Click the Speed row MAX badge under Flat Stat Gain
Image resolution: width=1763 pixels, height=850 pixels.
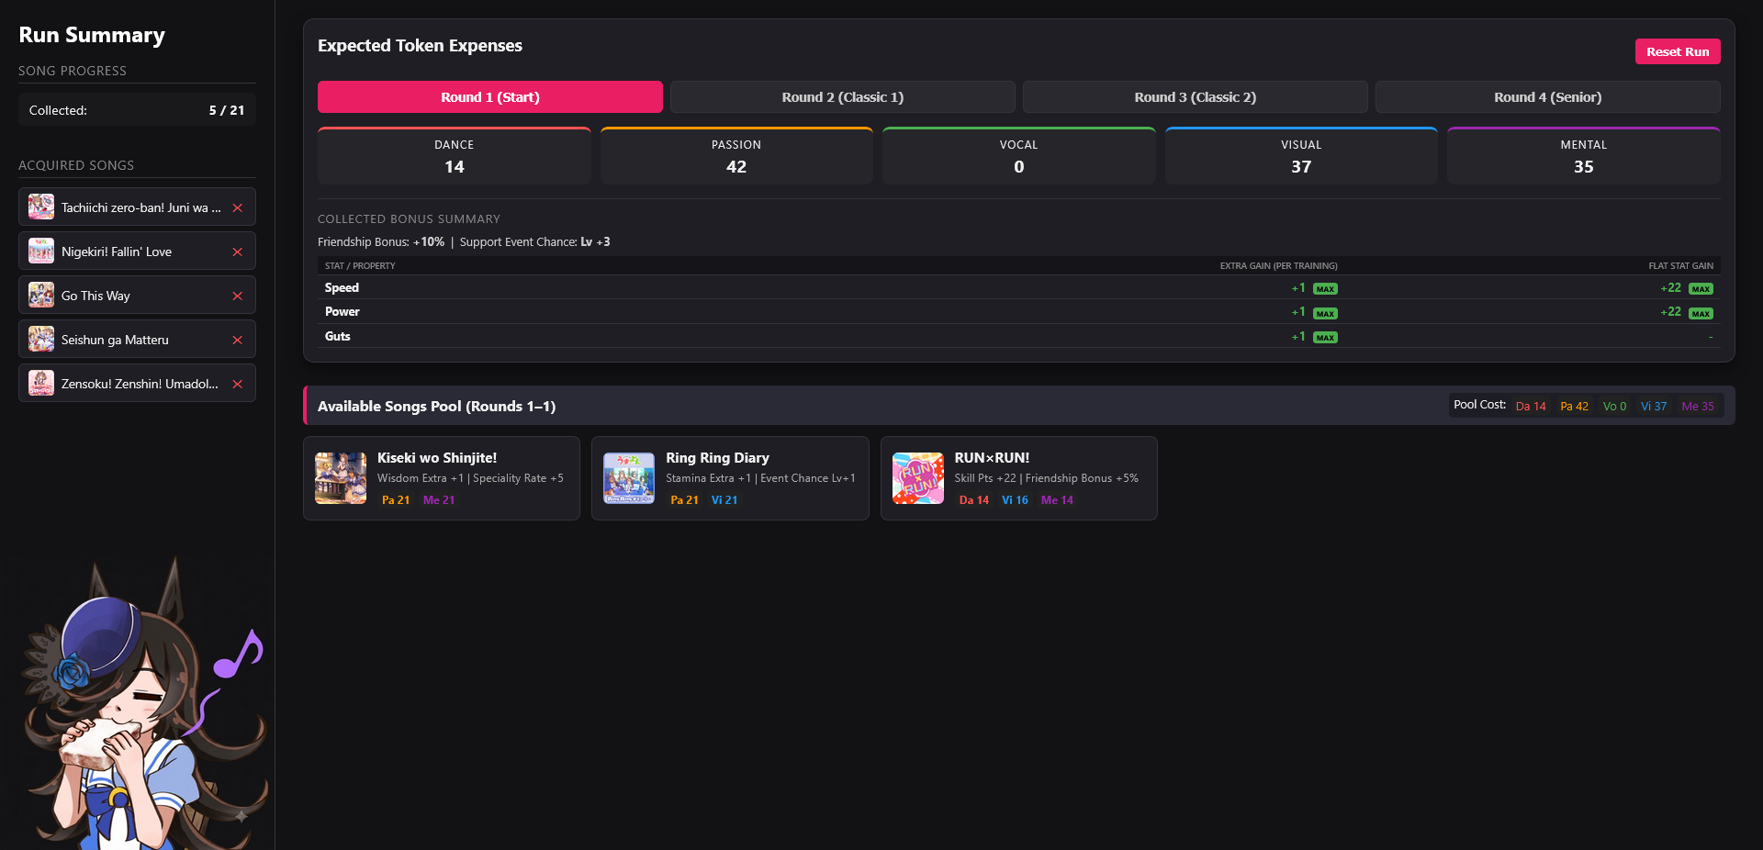tap(1701, 289)
